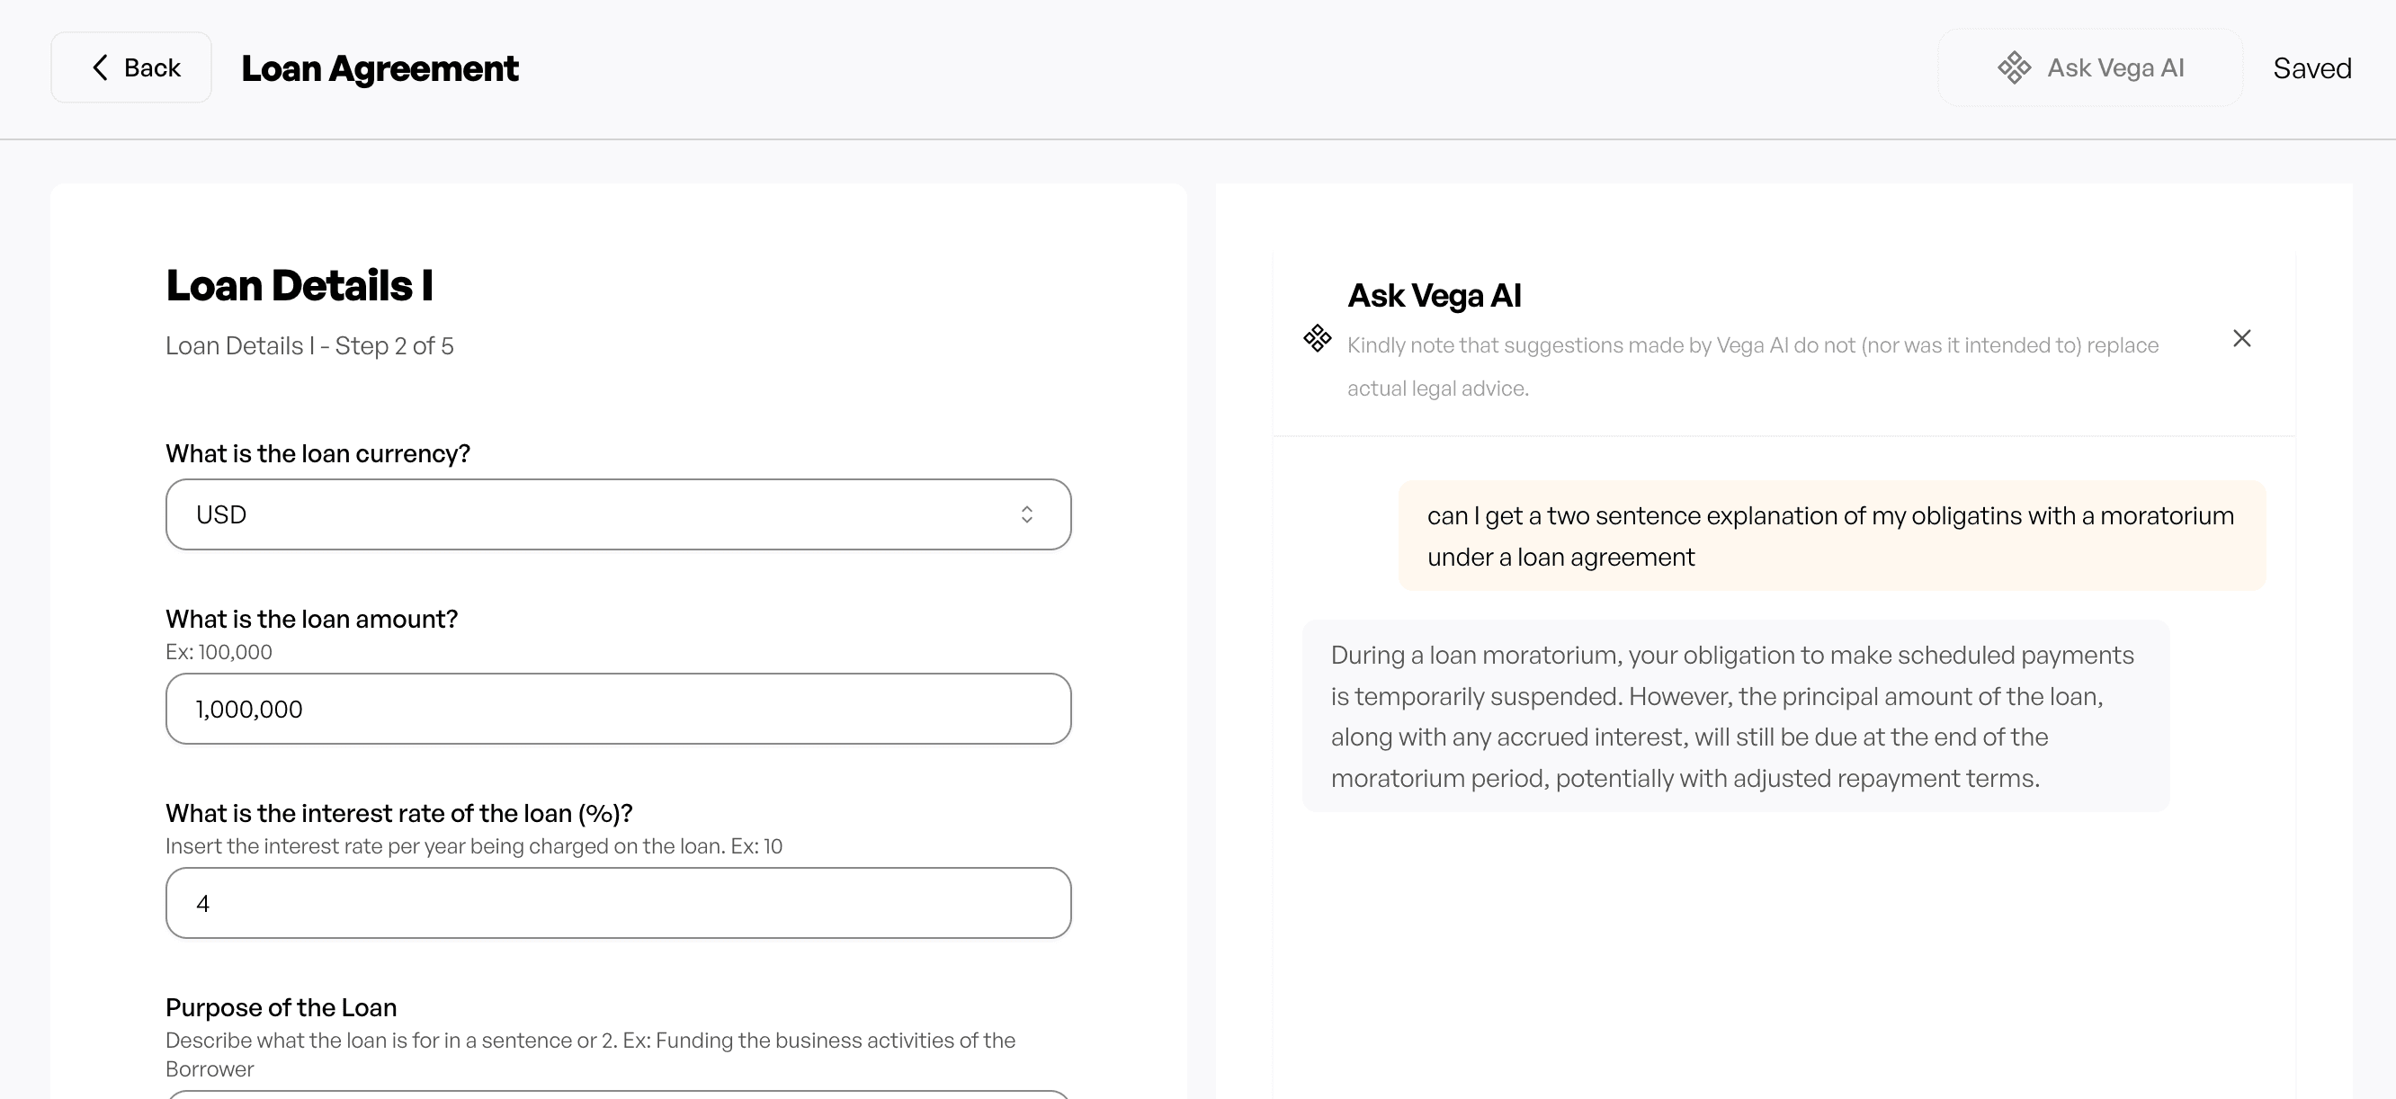Viewport: 2396px width, 1099px height.
Task: Click the 'Ex: 100,000' hint text
Action: pyautogui.click(x=219, y=652)
